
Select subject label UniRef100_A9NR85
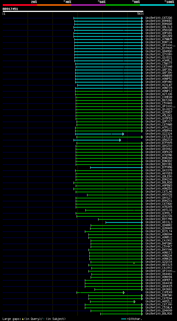click(x=159, y=76)
